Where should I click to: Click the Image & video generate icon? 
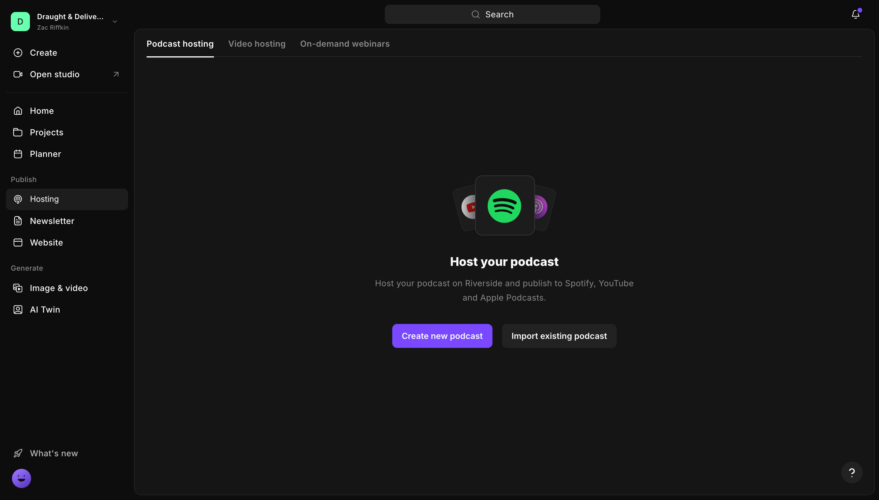18,288
